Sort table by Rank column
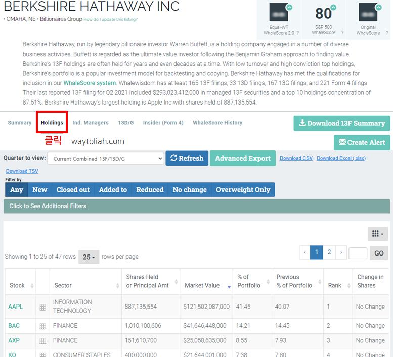This screenshot has width=393, height=357. (338, 282)
